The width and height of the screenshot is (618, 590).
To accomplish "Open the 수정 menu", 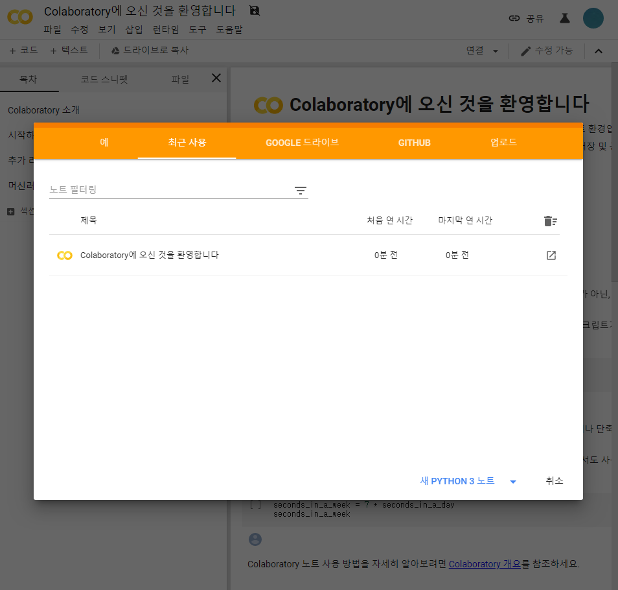I will tap(79, 30).
